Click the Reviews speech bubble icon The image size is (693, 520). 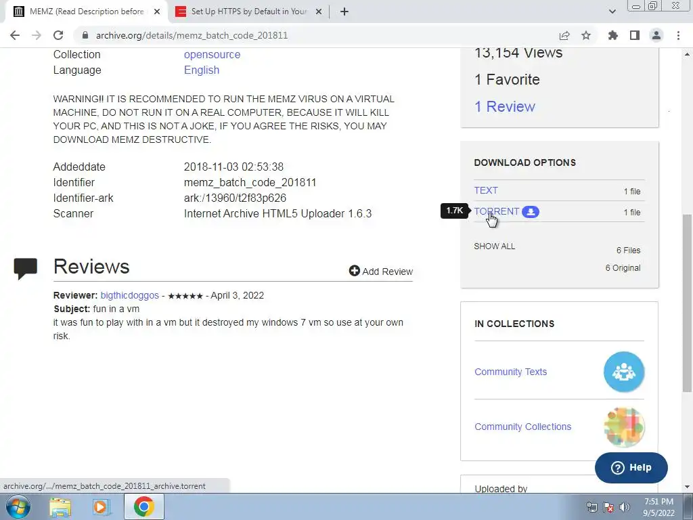25,268
